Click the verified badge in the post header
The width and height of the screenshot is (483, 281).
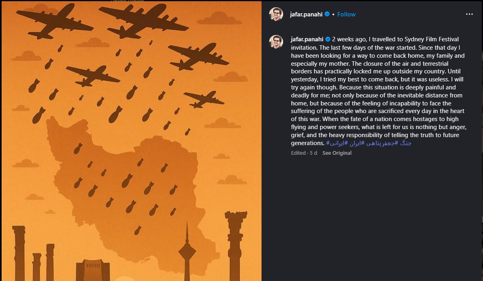tap(327, 14)
